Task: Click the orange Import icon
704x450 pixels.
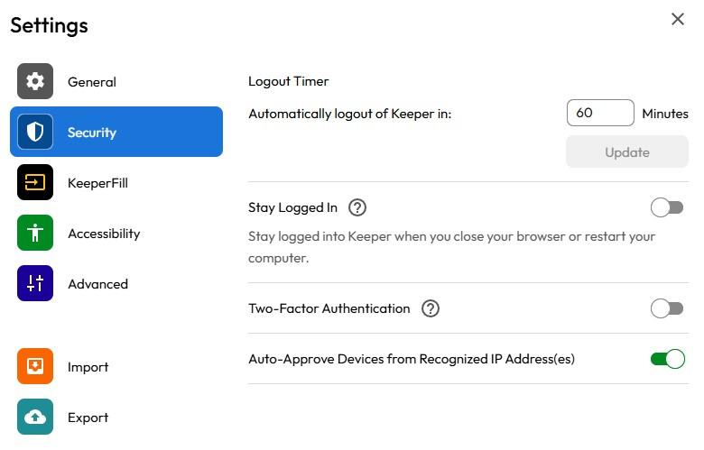Action: 35,366
